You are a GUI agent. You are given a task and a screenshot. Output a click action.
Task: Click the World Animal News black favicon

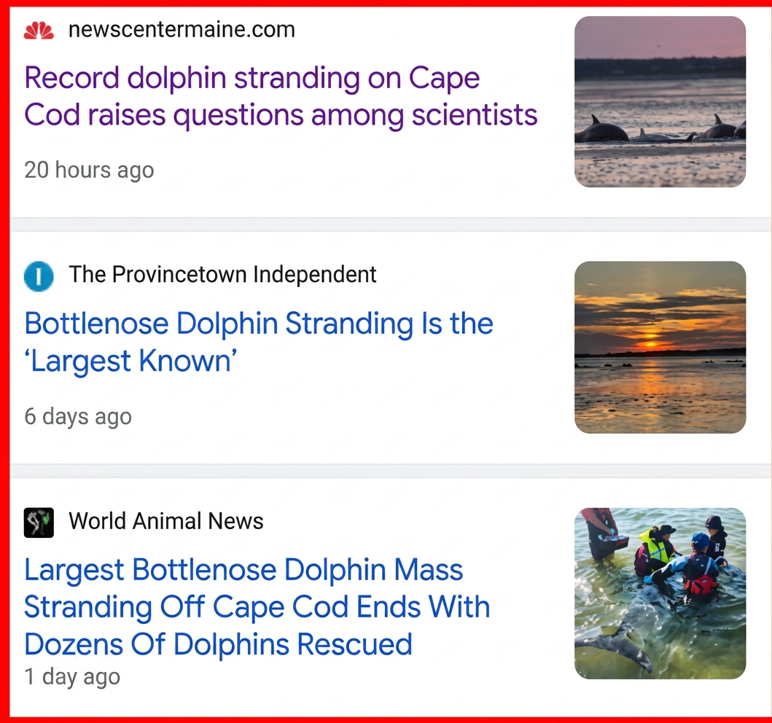39,522
